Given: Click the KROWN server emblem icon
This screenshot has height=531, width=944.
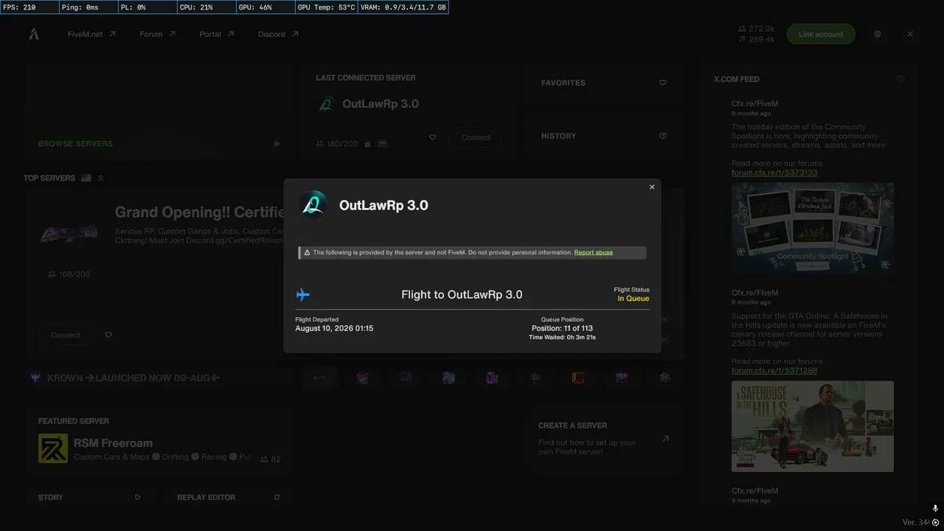Looking at the screenshot, I should click(35, 378).
